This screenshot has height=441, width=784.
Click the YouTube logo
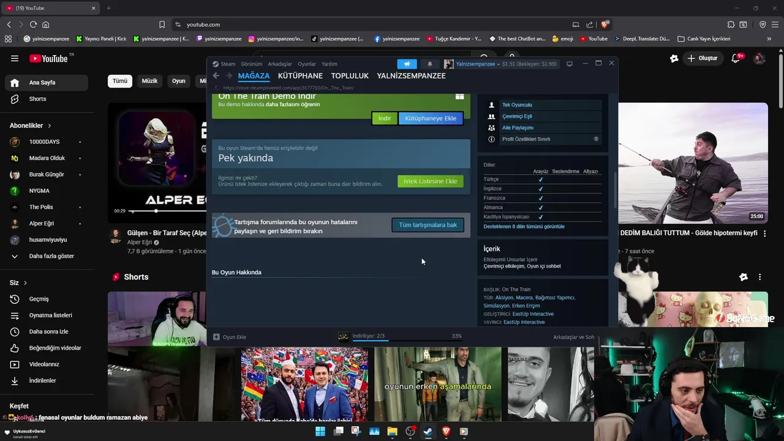[x=49, y=58]
